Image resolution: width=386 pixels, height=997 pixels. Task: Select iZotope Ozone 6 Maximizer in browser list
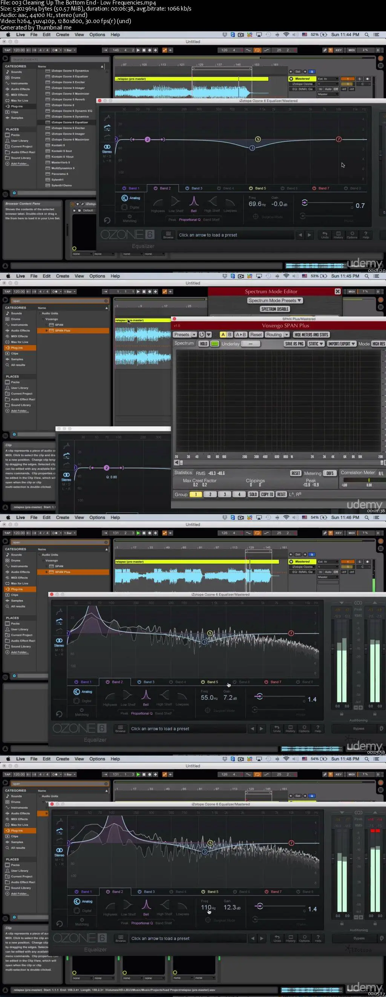click(70, 139)
